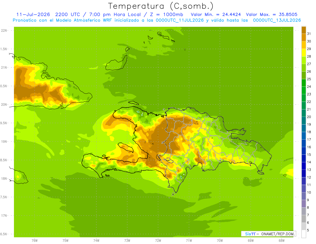Click the "70W" longitude axis label

pyautogui.click(x=220, y=241)
